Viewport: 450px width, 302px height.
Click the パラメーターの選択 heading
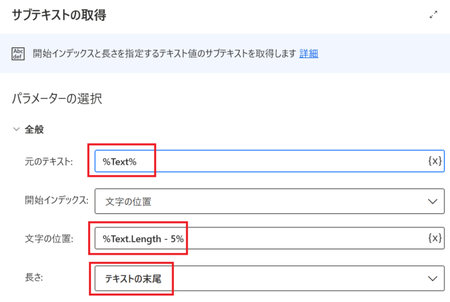point(57,98)
